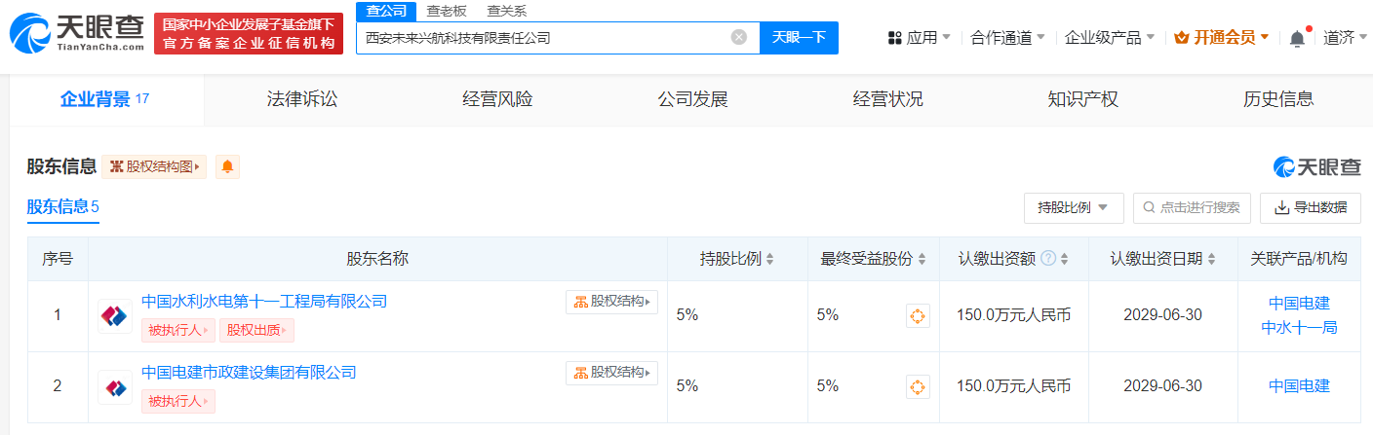Image resolution: width=1373 pixels, height=435 pixels.
Task: Click the TianYanCha logo in the header
Action: tap(76, 33)
